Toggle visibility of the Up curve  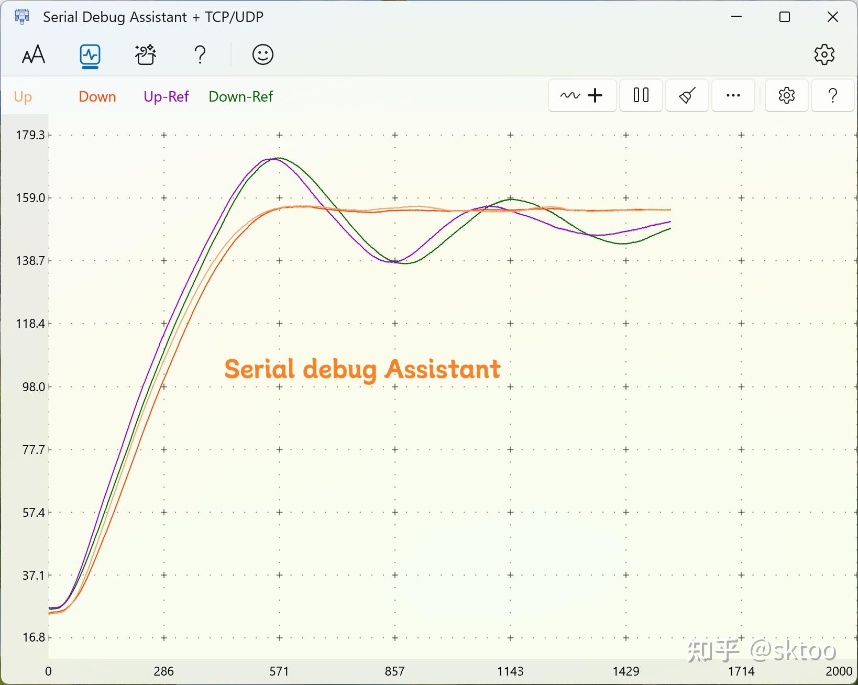(23, 96)
